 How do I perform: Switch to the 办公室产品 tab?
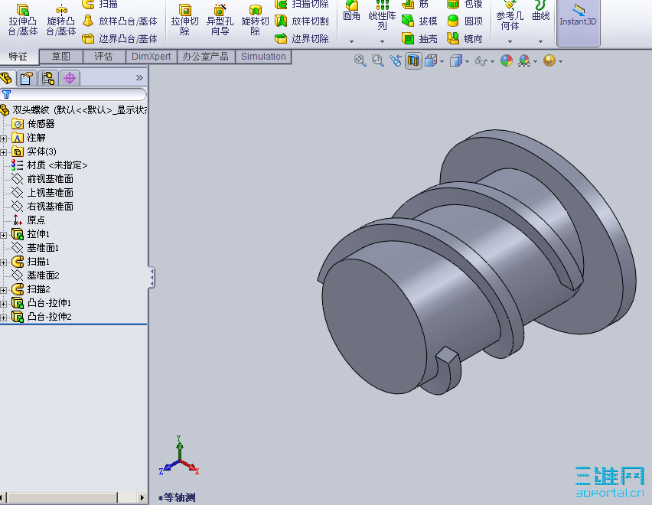[206, 57]
